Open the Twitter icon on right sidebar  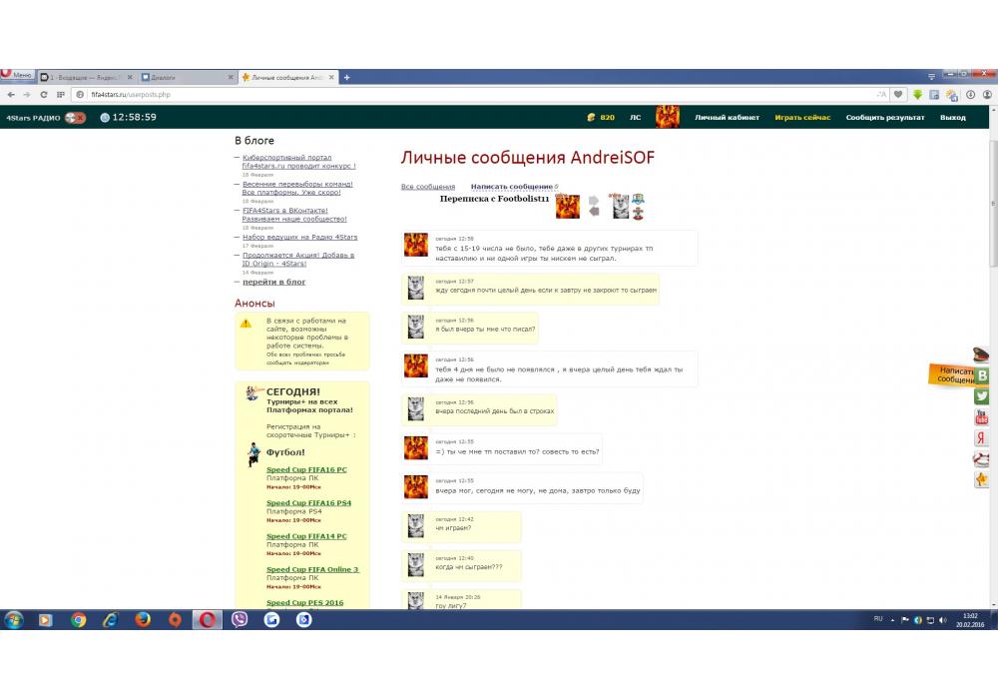click(982, 396)
